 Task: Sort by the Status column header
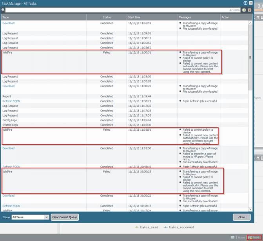[107, 17]
